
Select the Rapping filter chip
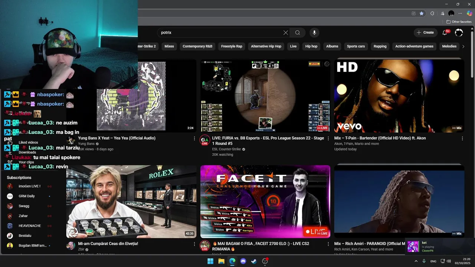(380, 46)
